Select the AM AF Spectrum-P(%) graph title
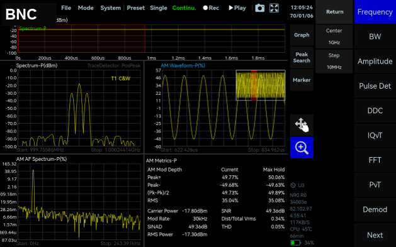Screen dimensions: 396x247 click(42, 159)
